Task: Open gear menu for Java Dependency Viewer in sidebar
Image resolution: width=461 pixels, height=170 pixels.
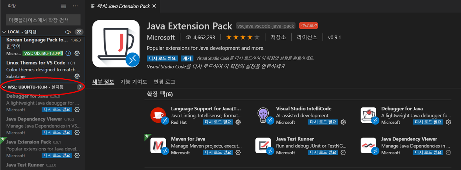Action: [x=77, y=132]
